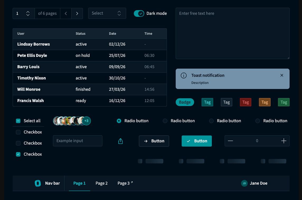Click the plus icon on number stepper
This screenshot has width=302, height=200.
[x=284, y=141]
